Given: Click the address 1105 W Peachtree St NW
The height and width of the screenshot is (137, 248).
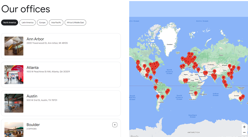Looking at the screenshot, I should (48, 72).
